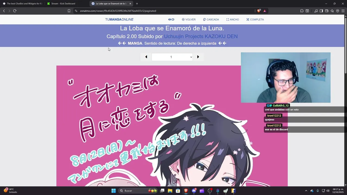Open the Brave Wallet icon

click(x=327, y=11)
